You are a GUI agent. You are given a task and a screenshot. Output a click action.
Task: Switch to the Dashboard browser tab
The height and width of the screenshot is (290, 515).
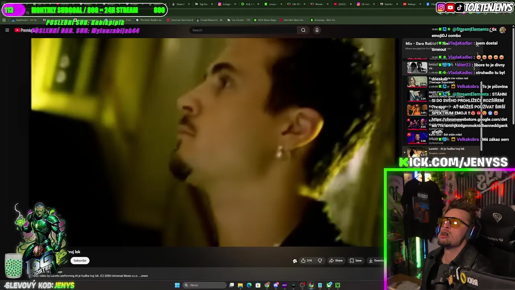point(388,4)
